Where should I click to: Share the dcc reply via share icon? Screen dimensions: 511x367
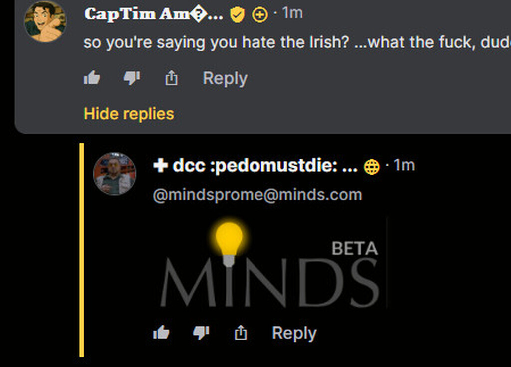(x=241, y=333)
